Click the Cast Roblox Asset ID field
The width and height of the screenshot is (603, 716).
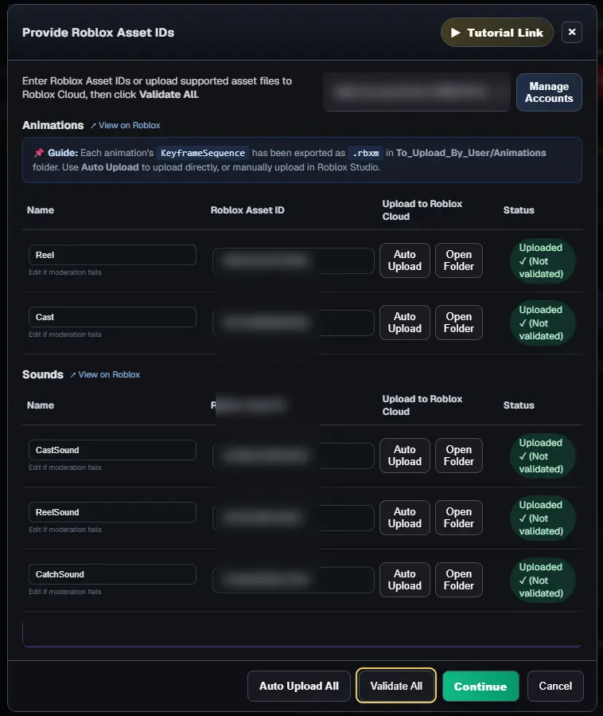pyautogui.click(x=294, y=323)
